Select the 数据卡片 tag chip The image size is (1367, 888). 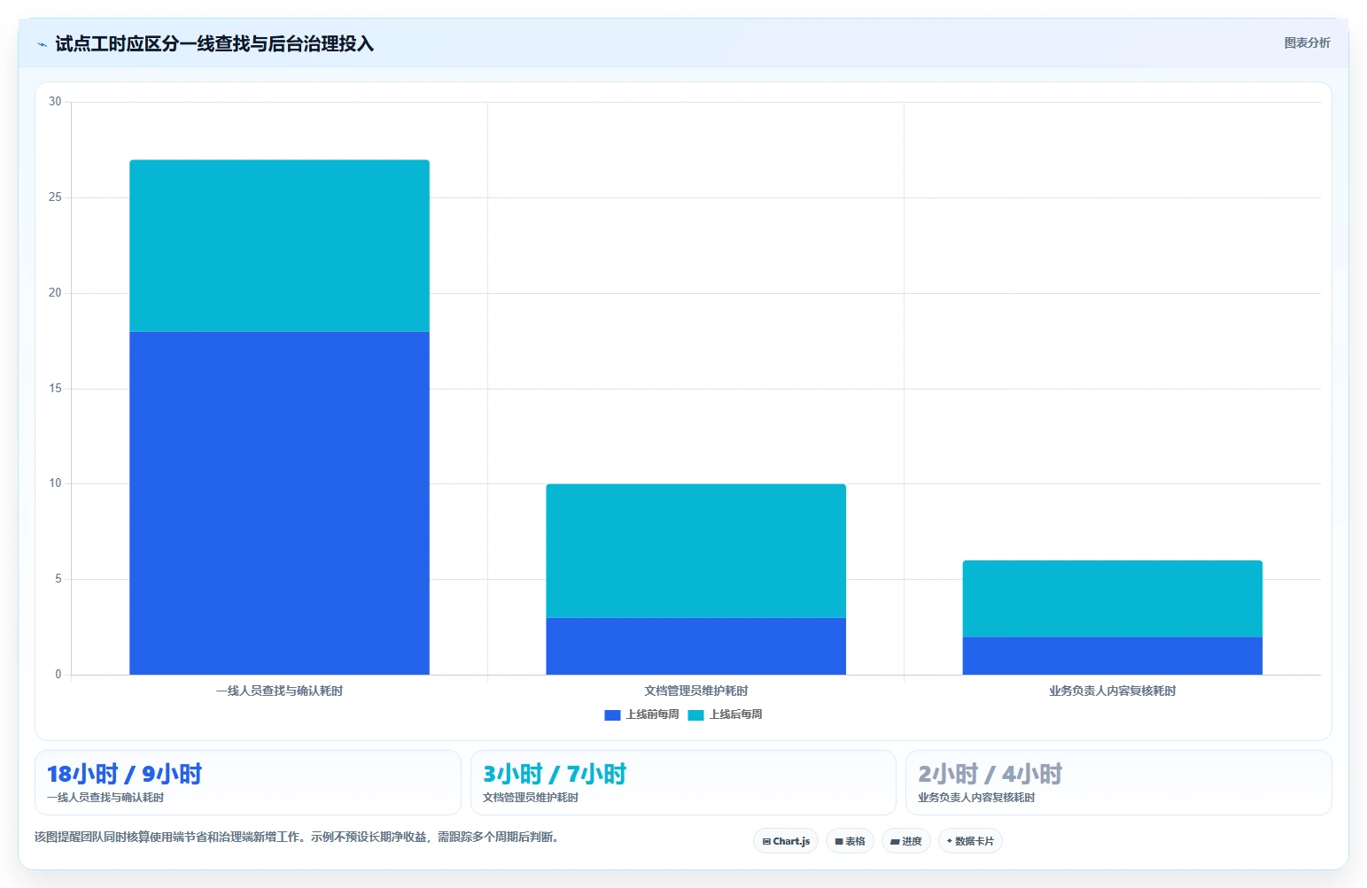970,841
